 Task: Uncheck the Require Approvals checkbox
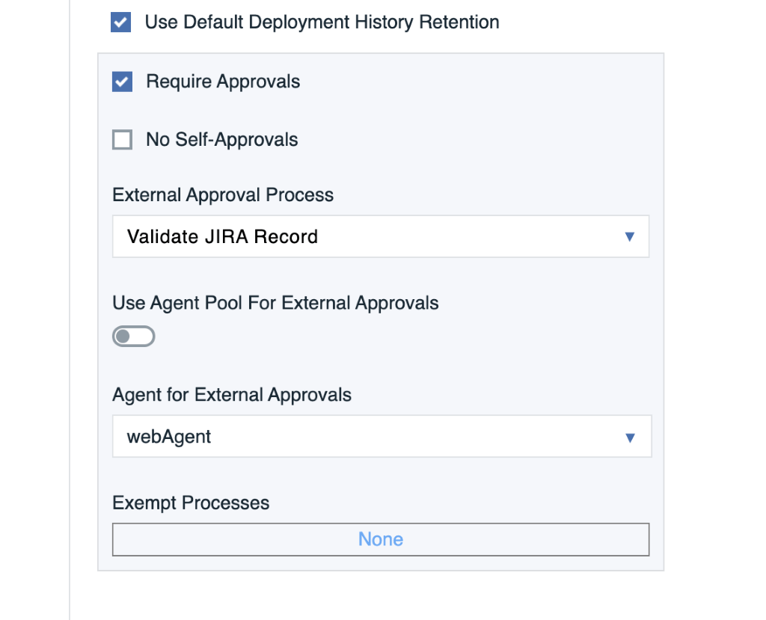tap(122, 82)
